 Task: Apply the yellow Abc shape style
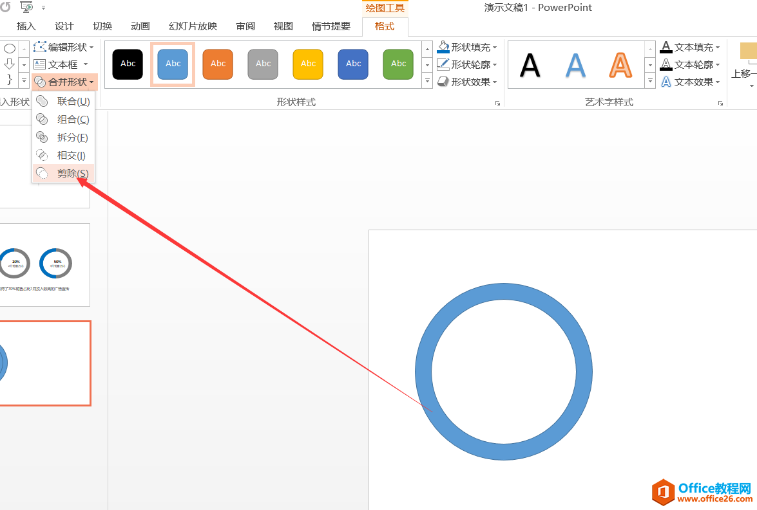pyautogui.click(x=308, y=64)
